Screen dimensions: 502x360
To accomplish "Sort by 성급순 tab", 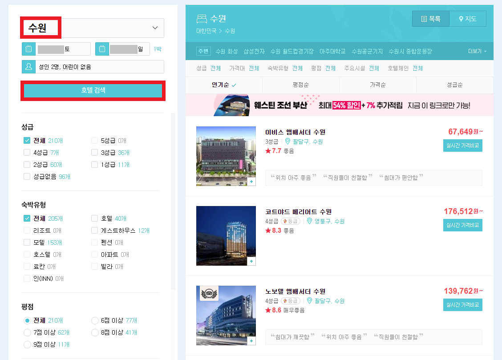I will 455,85.
